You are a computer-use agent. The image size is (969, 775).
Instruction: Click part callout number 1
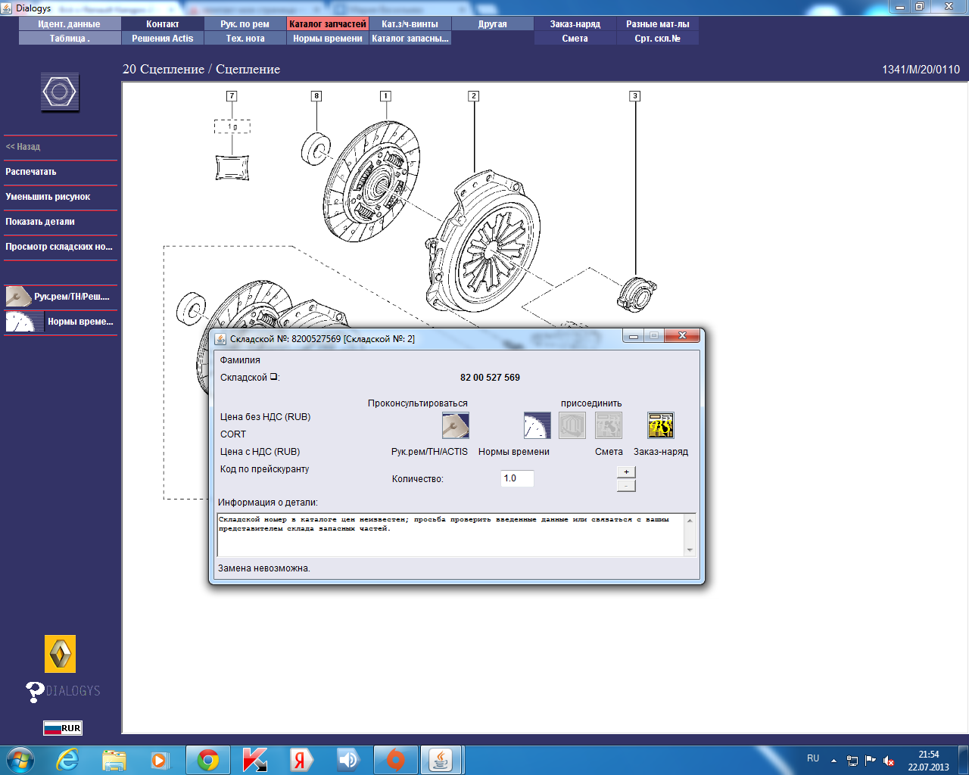[385, 96]
